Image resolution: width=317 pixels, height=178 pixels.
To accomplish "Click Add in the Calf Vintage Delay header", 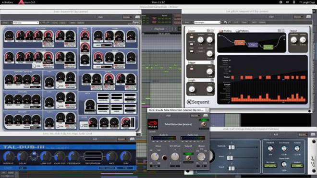I will click(x=276, y=134).
